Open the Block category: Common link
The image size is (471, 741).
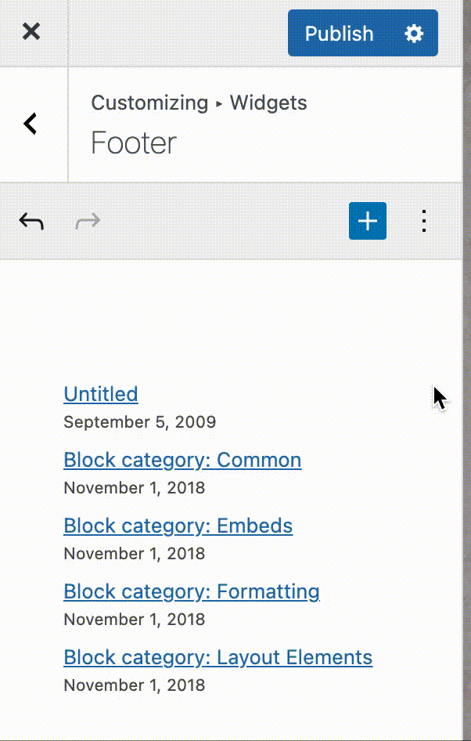(182, 460)
